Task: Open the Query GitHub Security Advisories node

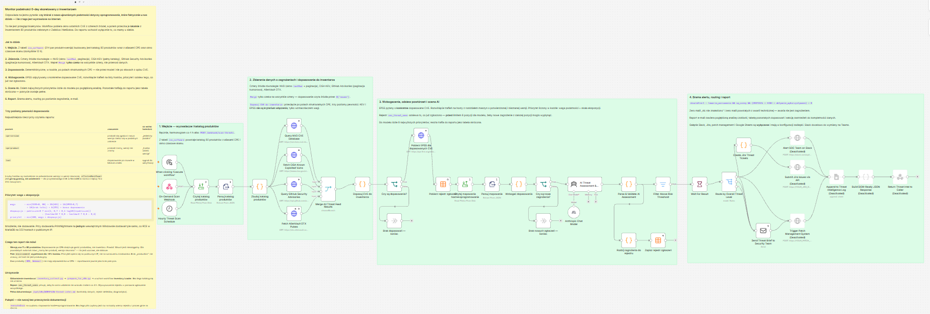Action: click(294, 184)
